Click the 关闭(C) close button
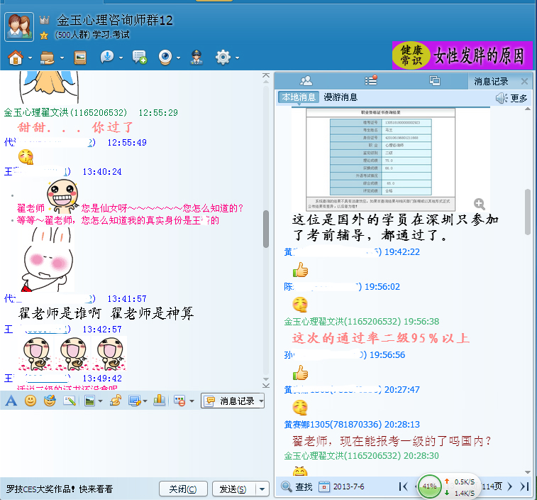Viewport: 537px width, 500px height. pos(183,489)
